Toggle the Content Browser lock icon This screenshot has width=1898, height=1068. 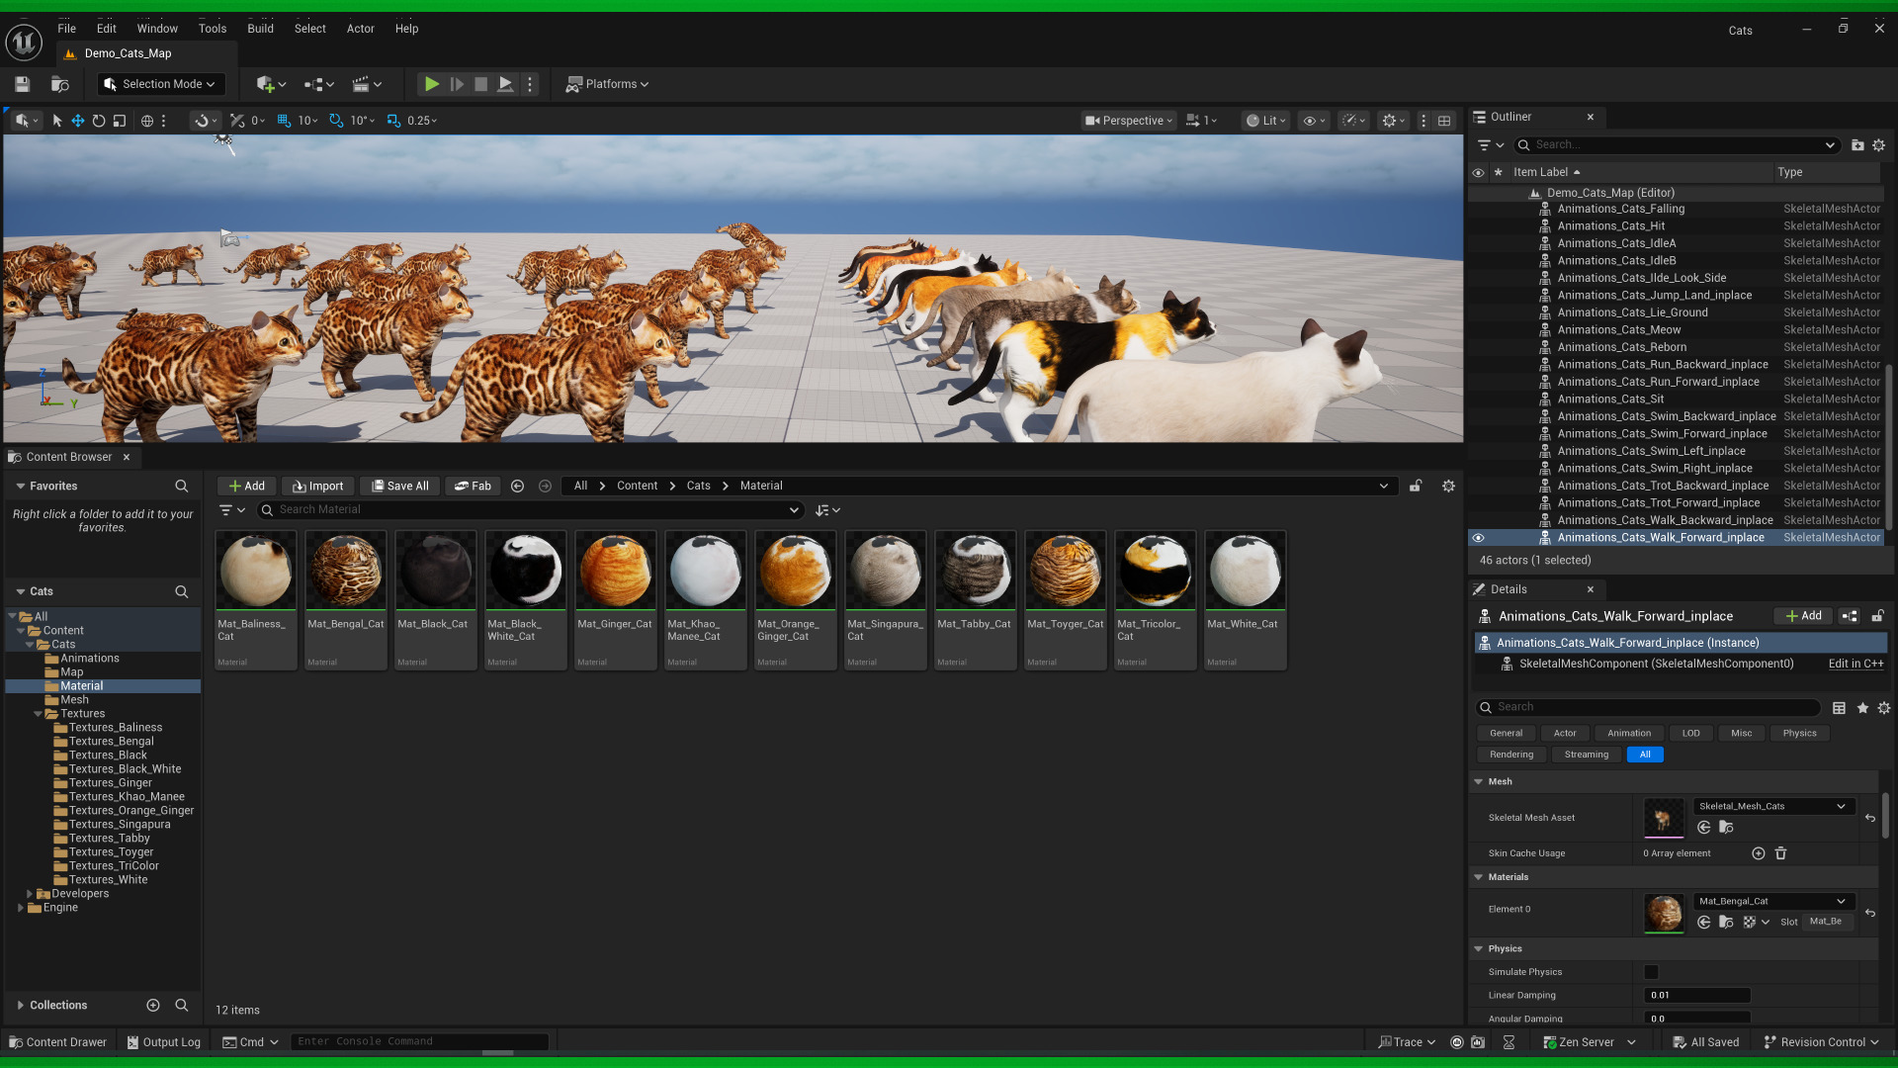pyautogui.click(x=1416, y=486)
